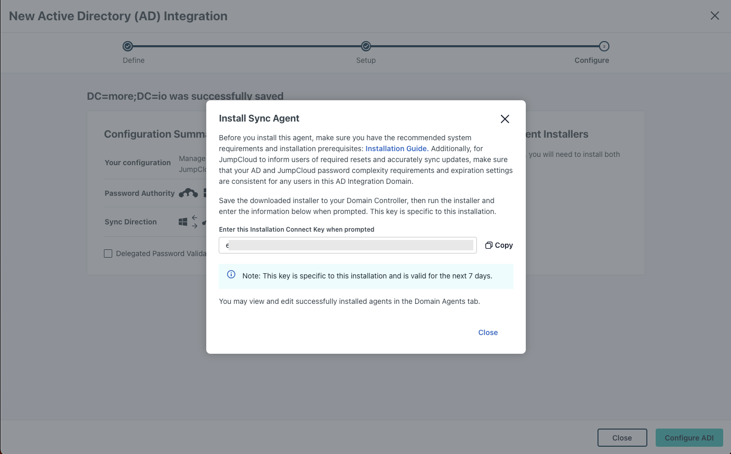Click the Copy icon beside the Connect Key
731x454 pixels.
488,245
